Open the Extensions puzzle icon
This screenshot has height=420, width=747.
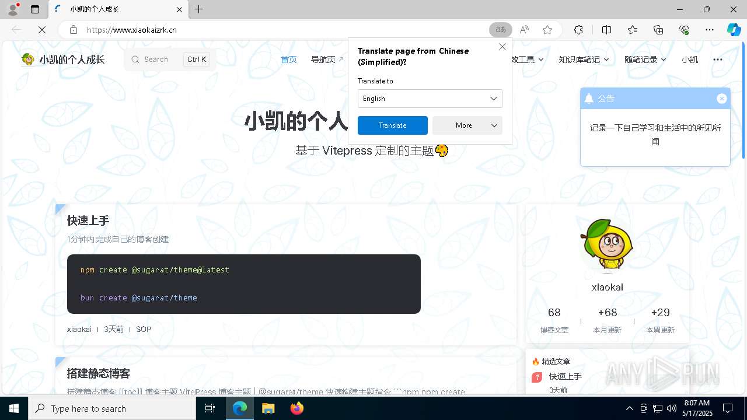coord(578,30)
